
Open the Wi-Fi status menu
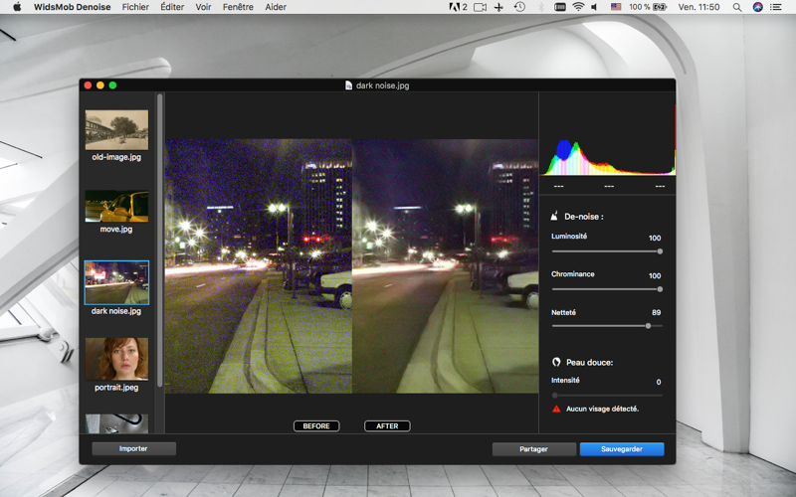[578, 7]
